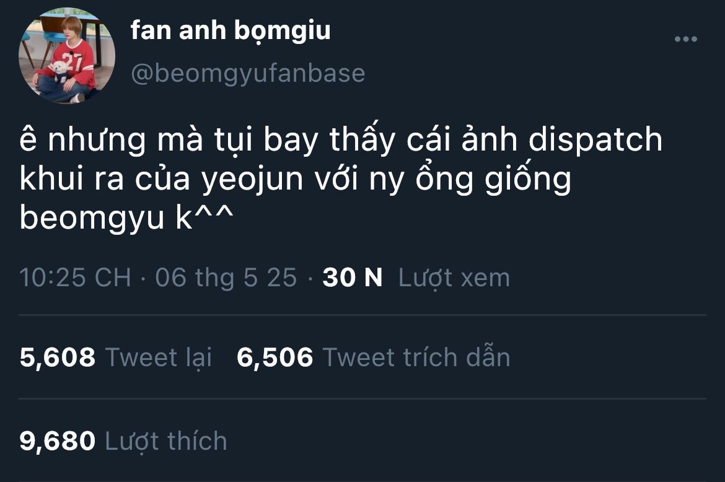This screenshot has width=725, height=482.
Task: Open the @beomgyufanbase handle
Action: coord(248,74)
